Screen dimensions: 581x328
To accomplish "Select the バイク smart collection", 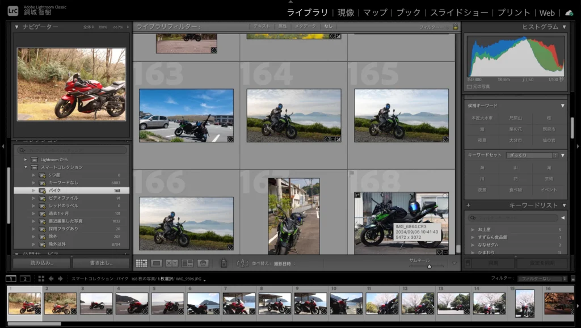I will 55,191.
